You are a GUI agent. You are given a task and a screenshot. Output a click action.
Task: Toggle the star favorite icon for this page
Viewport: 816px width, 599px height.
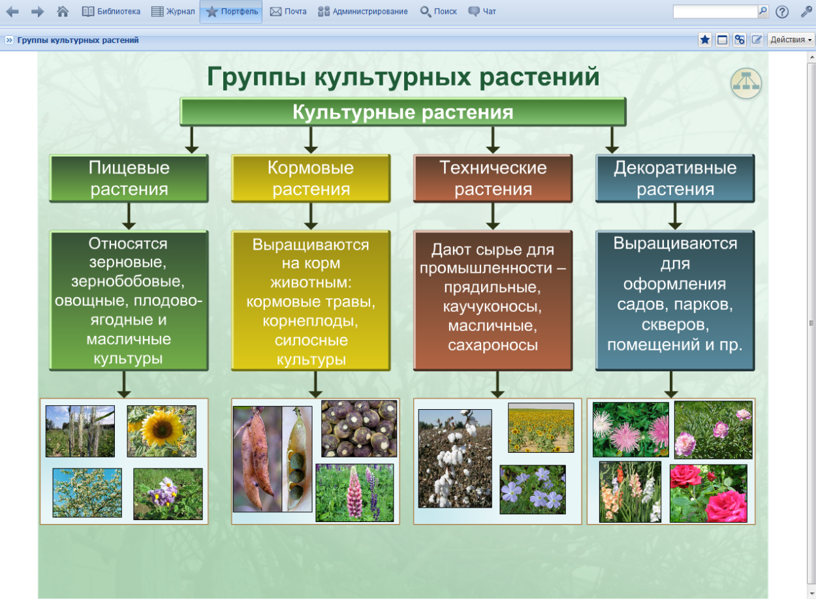click(x=705, y=39)
